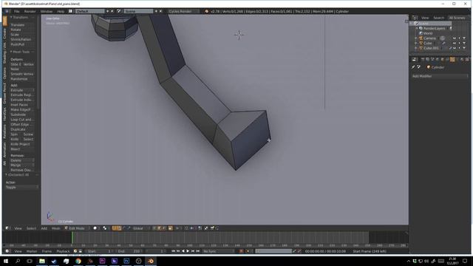
Task: Click Rotate button in tool shelf
Action: click(x=22, y=30)
